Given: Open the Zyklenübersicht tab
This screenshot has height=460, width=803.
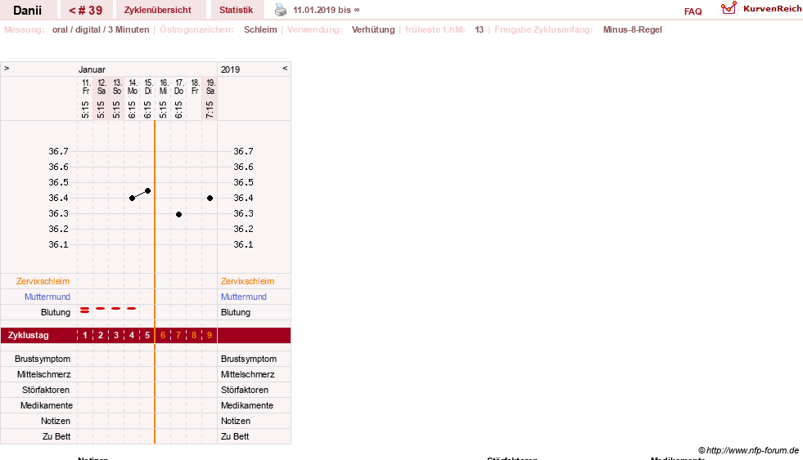Looking at the screenshot, I should 158,10.
